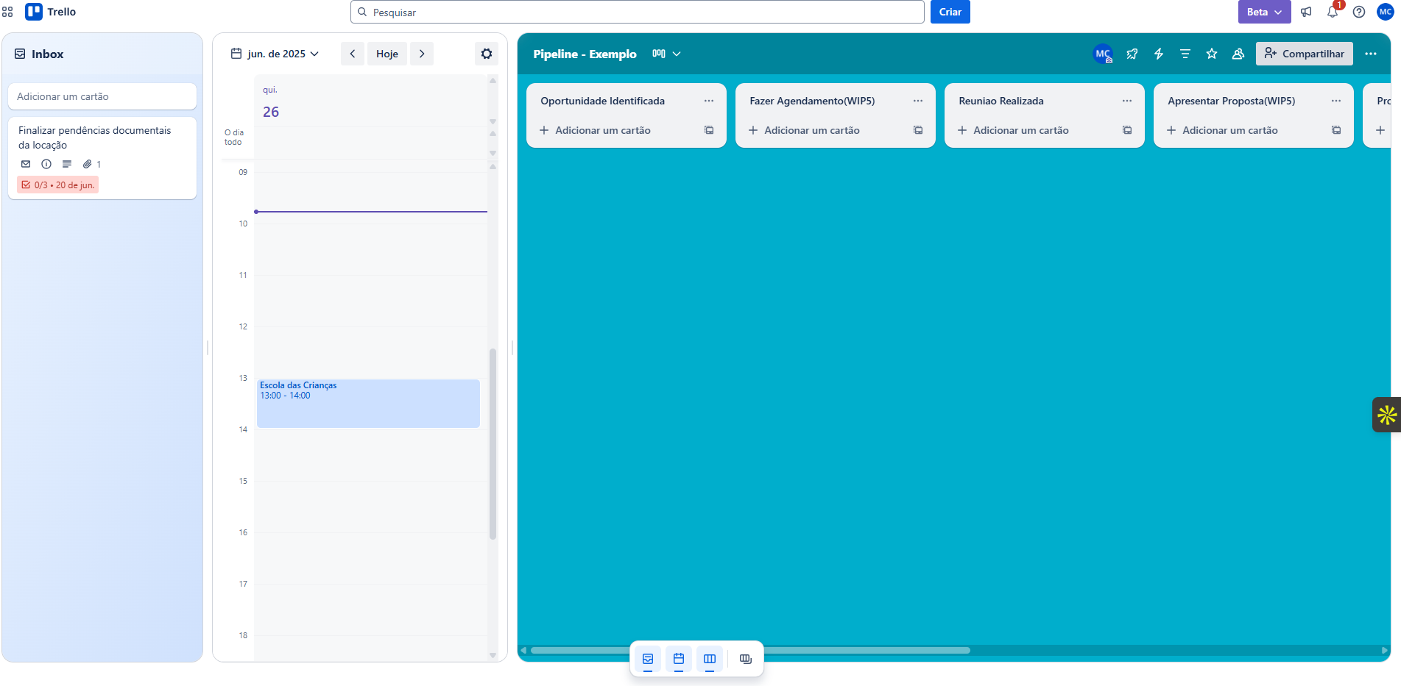1401x686 pixels.
Task: Click the Compartilhar share button
Action: [x=1305, y=54]
